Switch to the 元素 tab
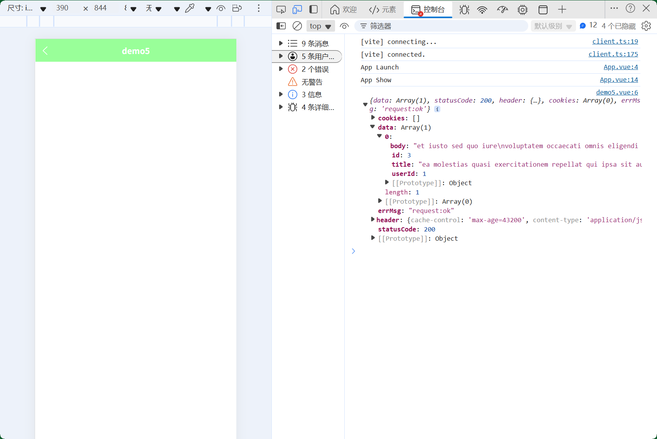 tap(382, 9)
